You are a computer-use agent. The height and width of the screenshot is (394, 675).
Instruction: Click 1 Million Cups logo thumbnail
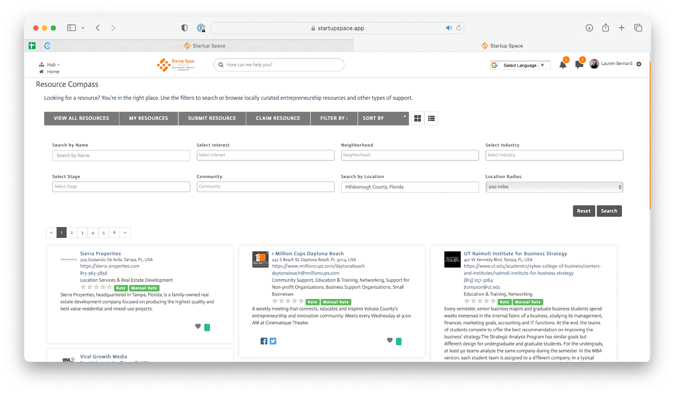(260, 259)
